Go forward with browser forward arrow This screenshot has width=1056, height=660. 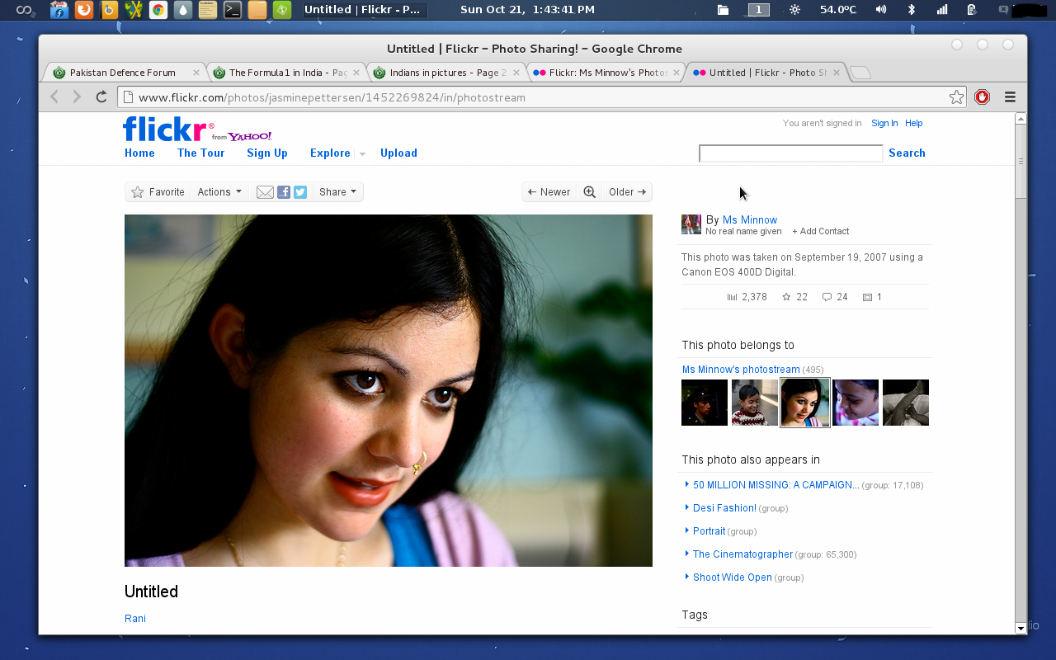pos(77,97)
